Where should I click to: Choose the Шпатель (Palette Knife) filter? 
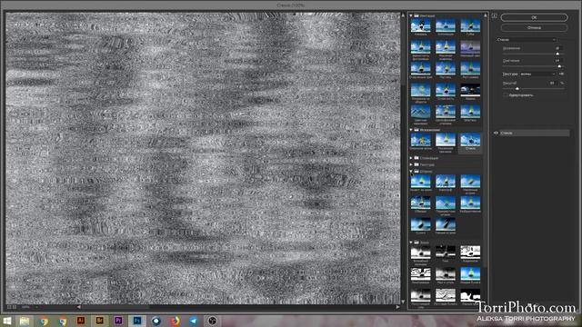[x=470, y=112]
